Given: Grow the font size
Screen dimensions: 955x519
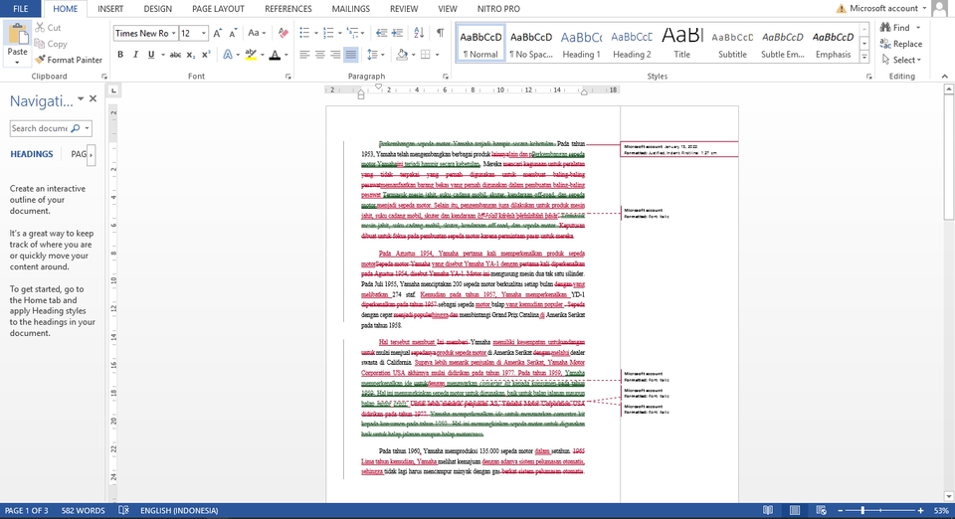Looking at the screenshot, I should [219, 33].
